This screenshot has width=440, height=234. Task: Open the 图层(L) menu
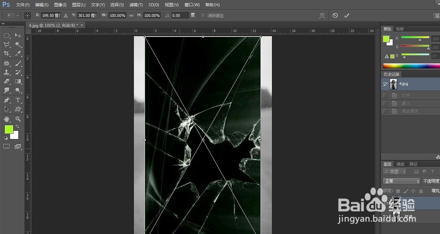[79, 5]
